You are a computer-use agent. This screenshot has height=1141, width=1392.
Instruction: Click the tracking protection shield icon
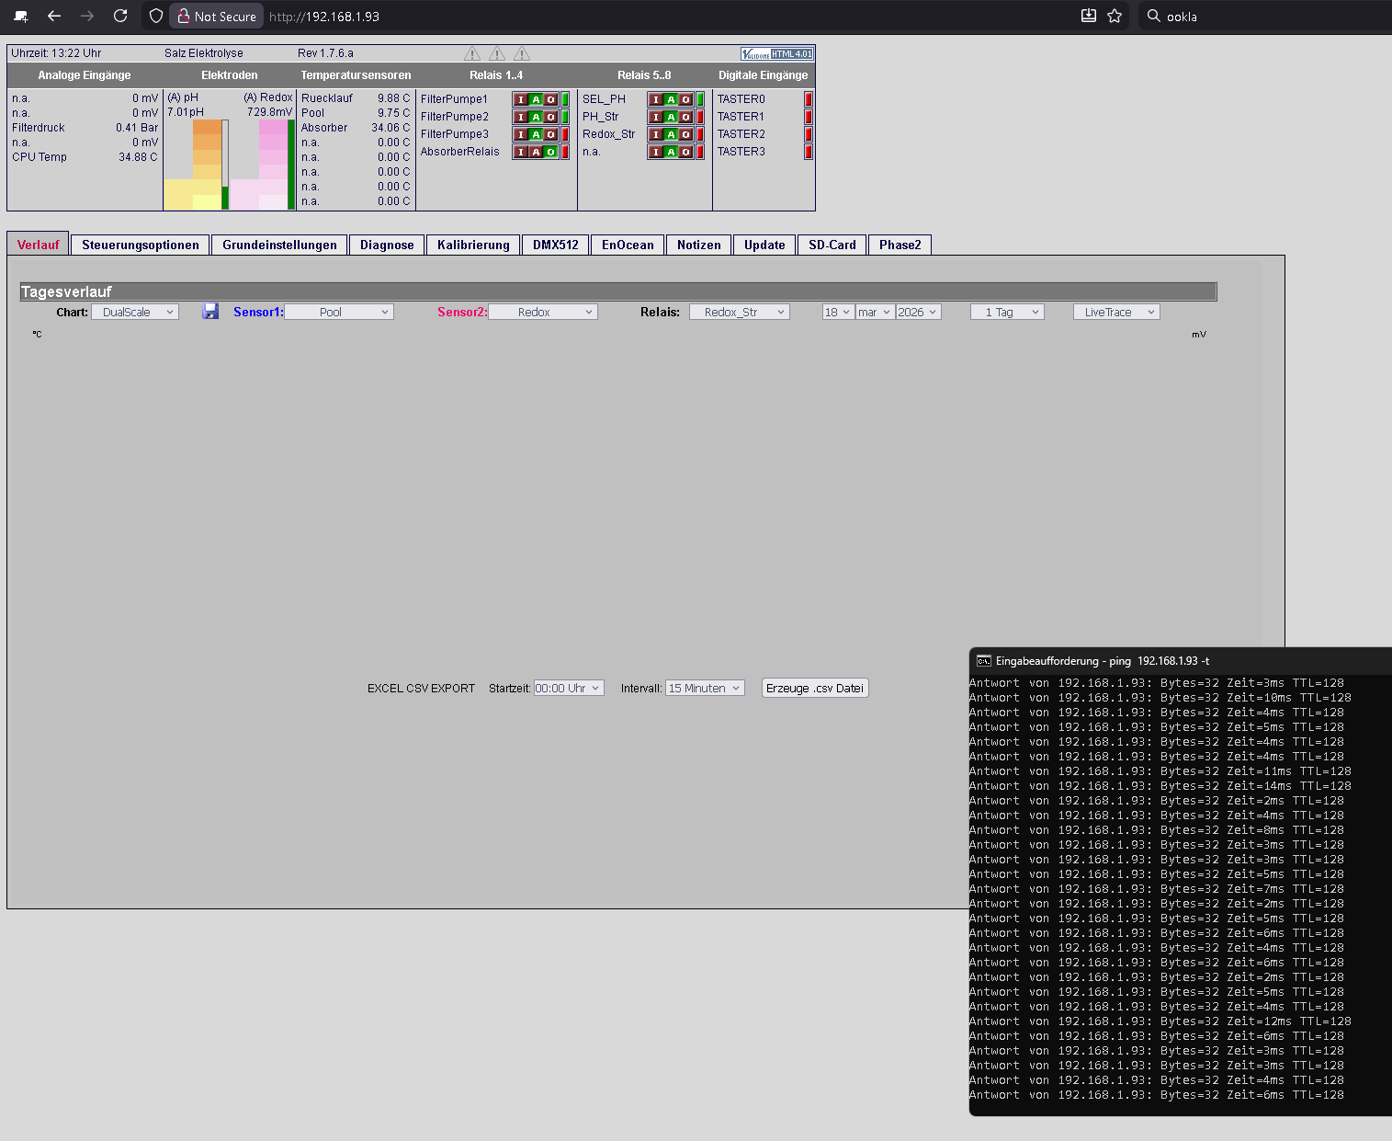156,16
